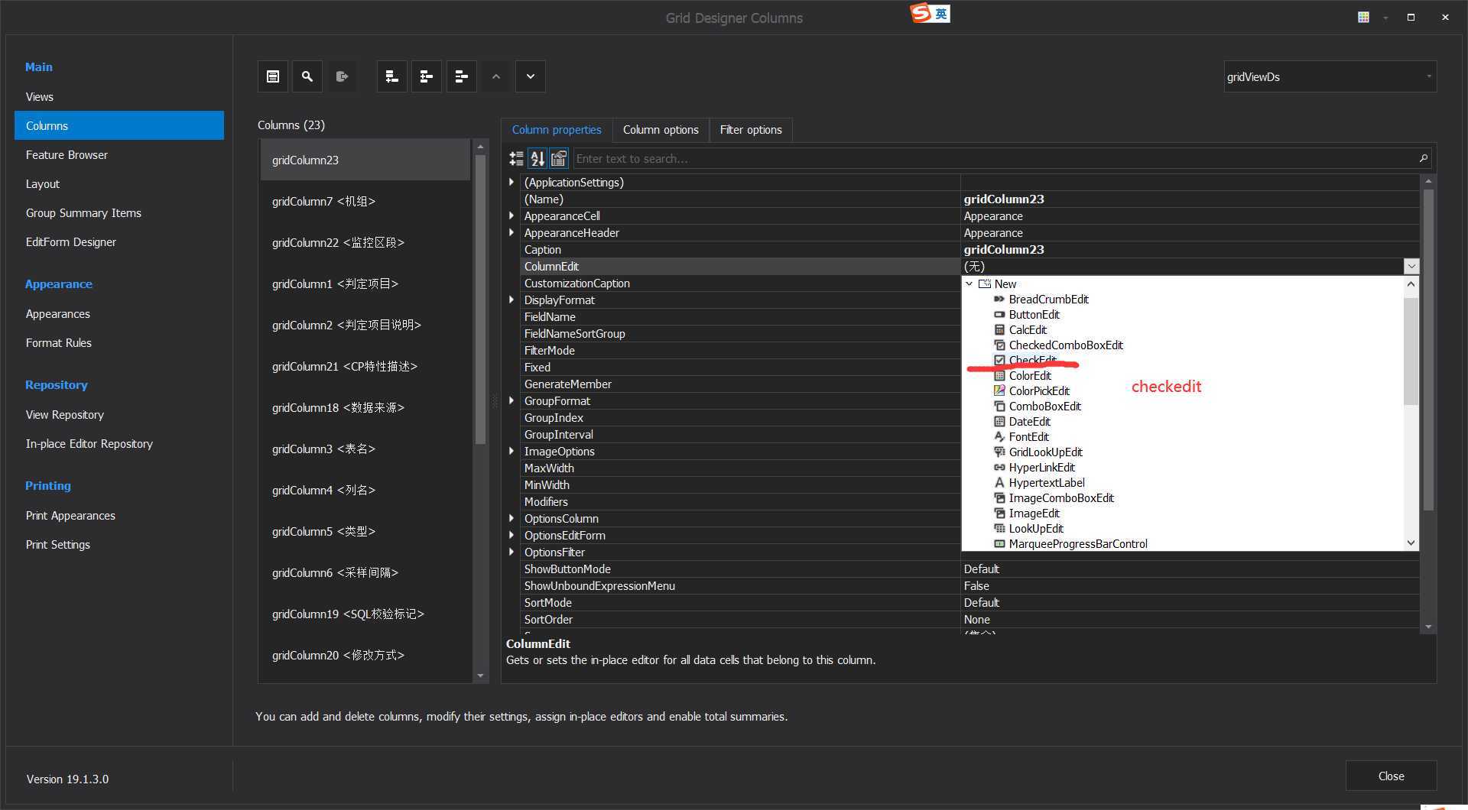Switch to Column properties tab
1468x810 pixels.
(x=557, y=130)
